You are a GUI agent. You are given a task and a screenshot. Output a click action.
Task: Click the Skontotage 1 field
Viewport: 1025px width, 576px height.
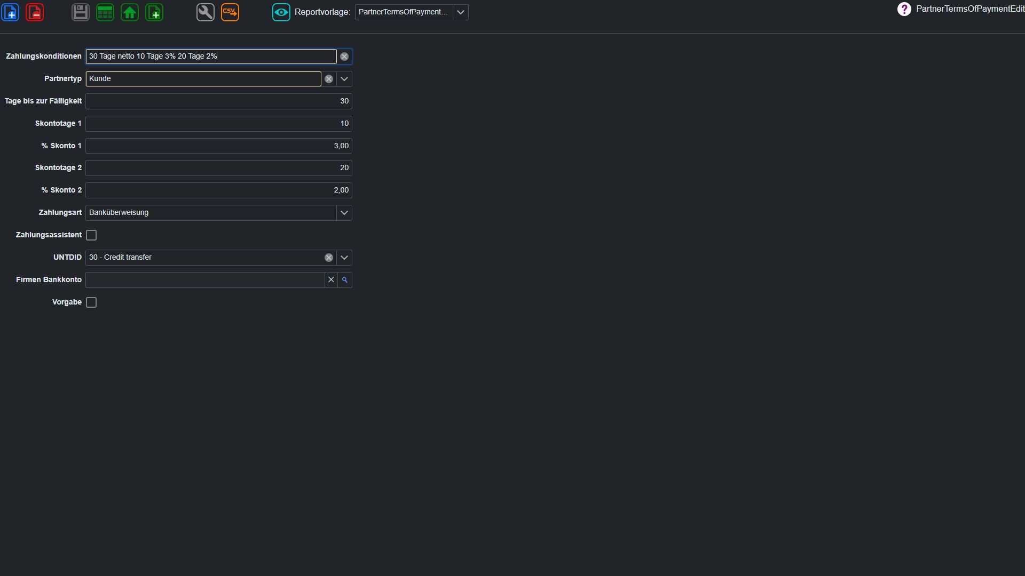[219, 124]
